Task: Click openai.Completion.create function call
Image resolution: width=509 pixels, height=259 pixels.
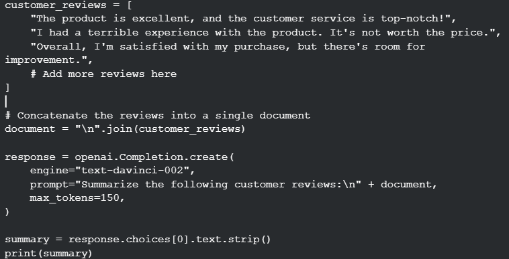Action: point(154,157)
